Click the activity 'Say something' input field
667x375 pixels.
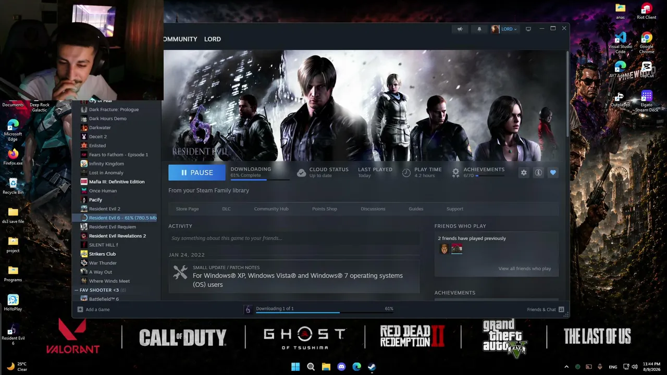pos(294,238)
